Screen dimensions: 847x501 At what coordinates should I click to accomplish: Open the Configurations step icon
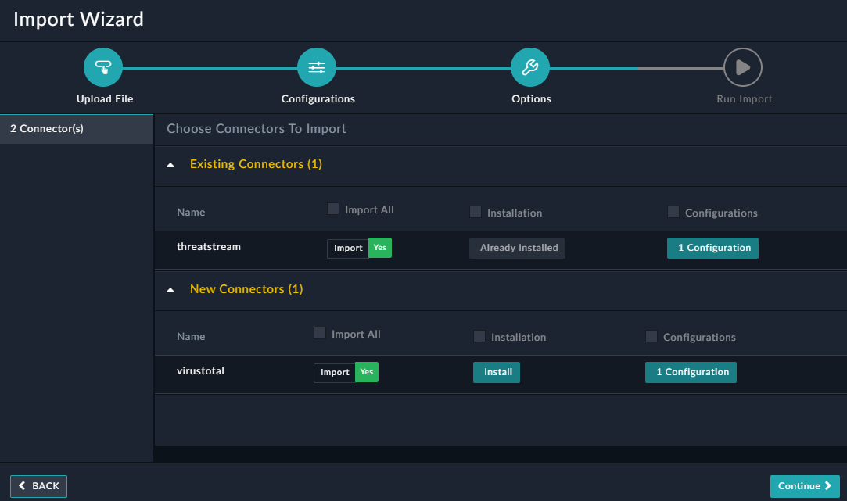[x=317, y=67]
